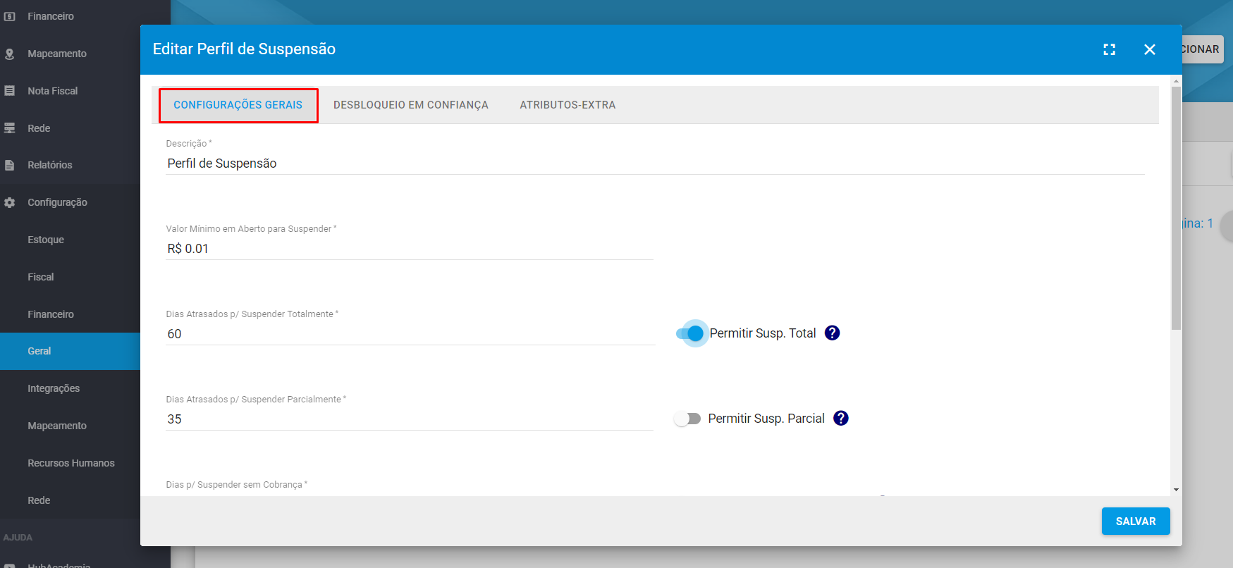1233x568 pixels.
Task: Click the Mapeamento location pin icon
Action: click(x=10, y=54)
